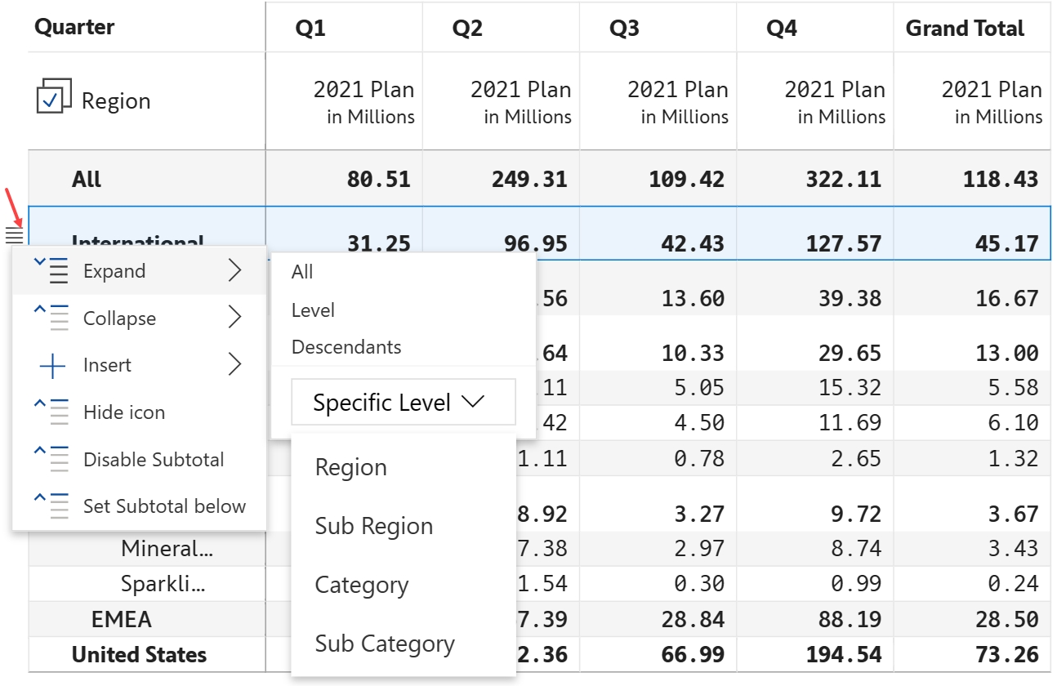Pick Category from level list

361,586
